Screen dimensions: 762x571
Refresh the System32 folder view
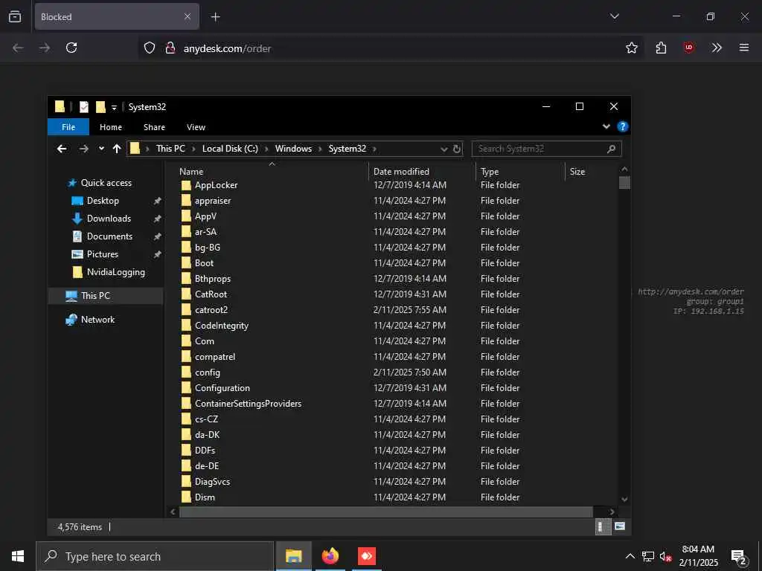pyautogui.click(x=457, y=149)
